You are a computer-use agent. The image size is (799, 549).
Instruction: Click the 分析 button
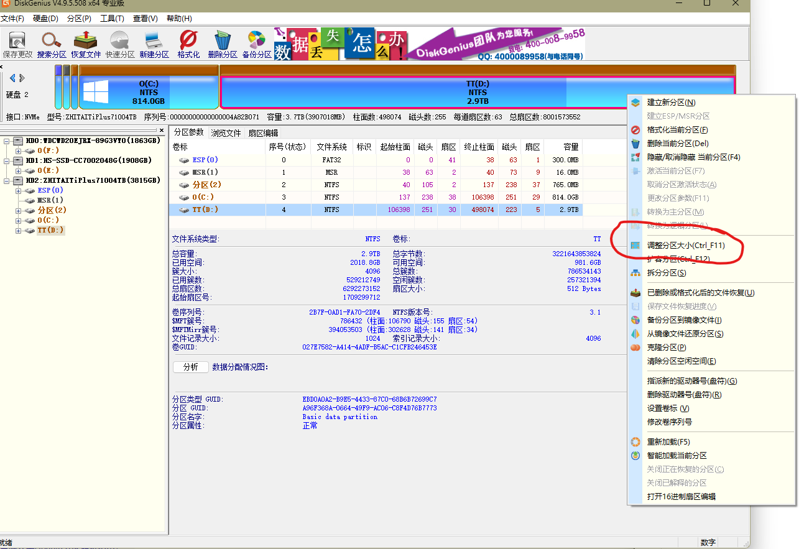tap(190, 367)
